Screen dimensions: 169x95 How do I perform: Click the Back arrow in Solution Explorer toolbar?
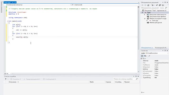click(x=142, y=5)
